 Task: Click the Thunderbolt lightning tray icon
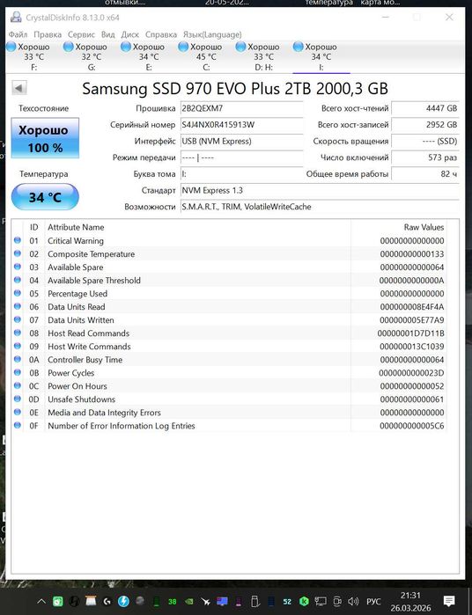tap(123, 601)
